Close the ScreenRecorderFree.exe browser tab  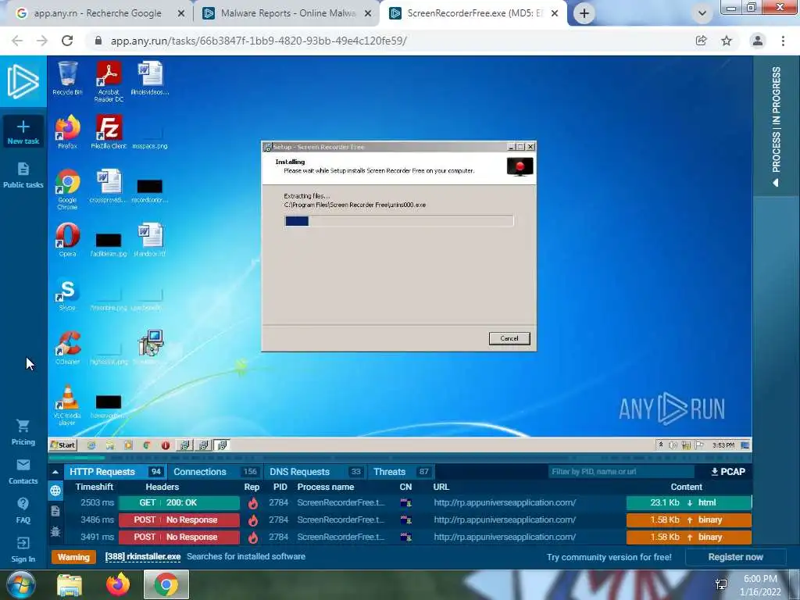pos(555,13)
